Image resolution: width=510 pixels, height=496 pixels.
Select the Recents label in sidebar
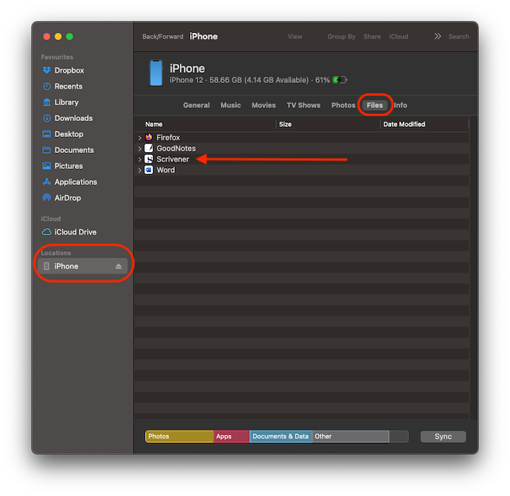[x=68, y=86]
